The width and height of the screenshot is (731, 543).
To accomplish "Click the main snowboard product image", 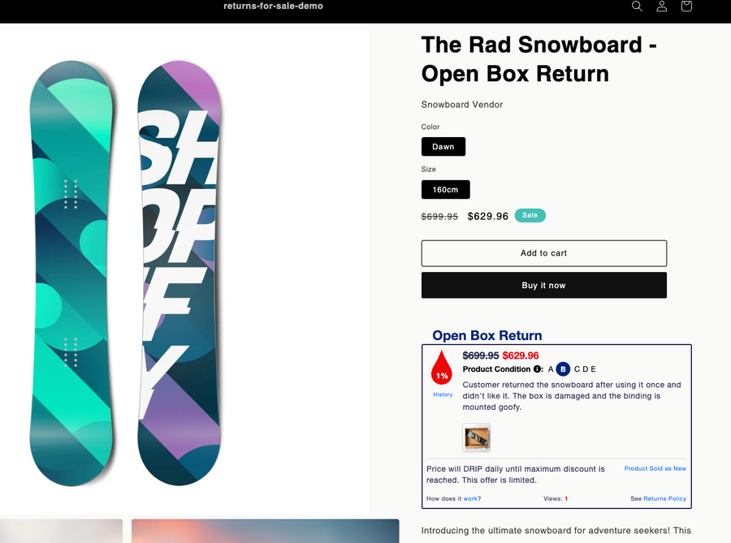I will click(126, 272).
